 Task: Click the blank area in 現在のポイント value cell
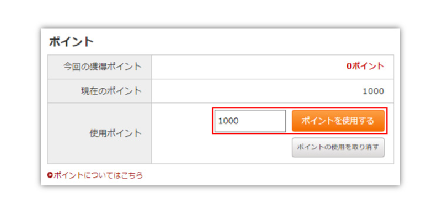256,91
